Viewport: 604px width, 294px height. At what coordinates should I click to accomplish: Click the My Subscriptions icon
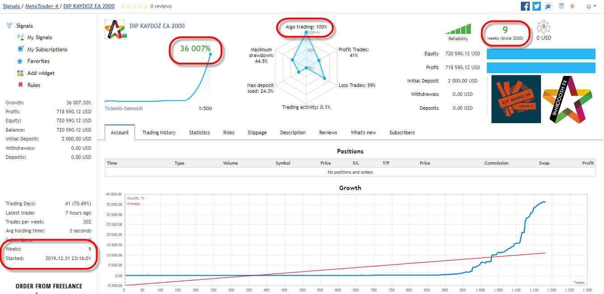(x=20, y=49)
